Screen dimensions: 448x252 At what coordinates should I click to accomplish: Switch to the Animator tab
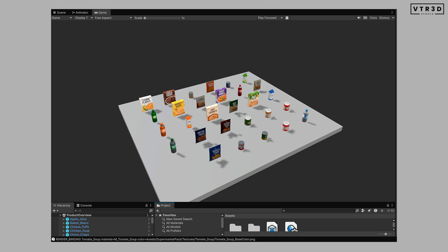(80, 12)
